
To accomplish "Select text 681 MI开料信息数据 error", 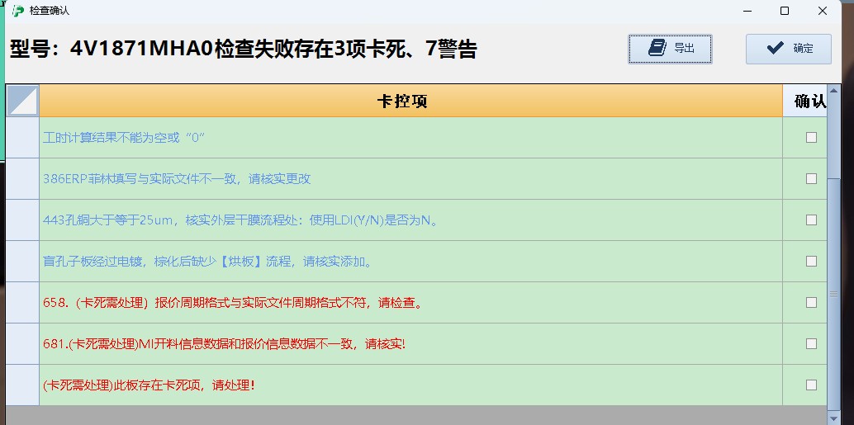I will [225, 344].
